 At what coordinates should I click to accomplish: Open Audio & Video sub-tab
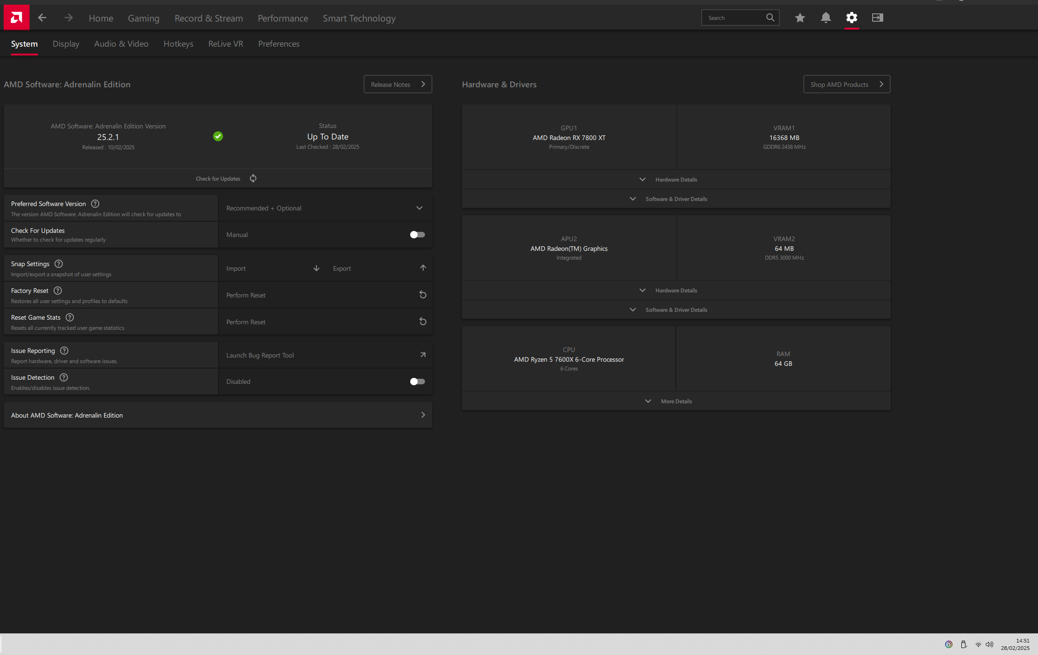coord(121,44)
